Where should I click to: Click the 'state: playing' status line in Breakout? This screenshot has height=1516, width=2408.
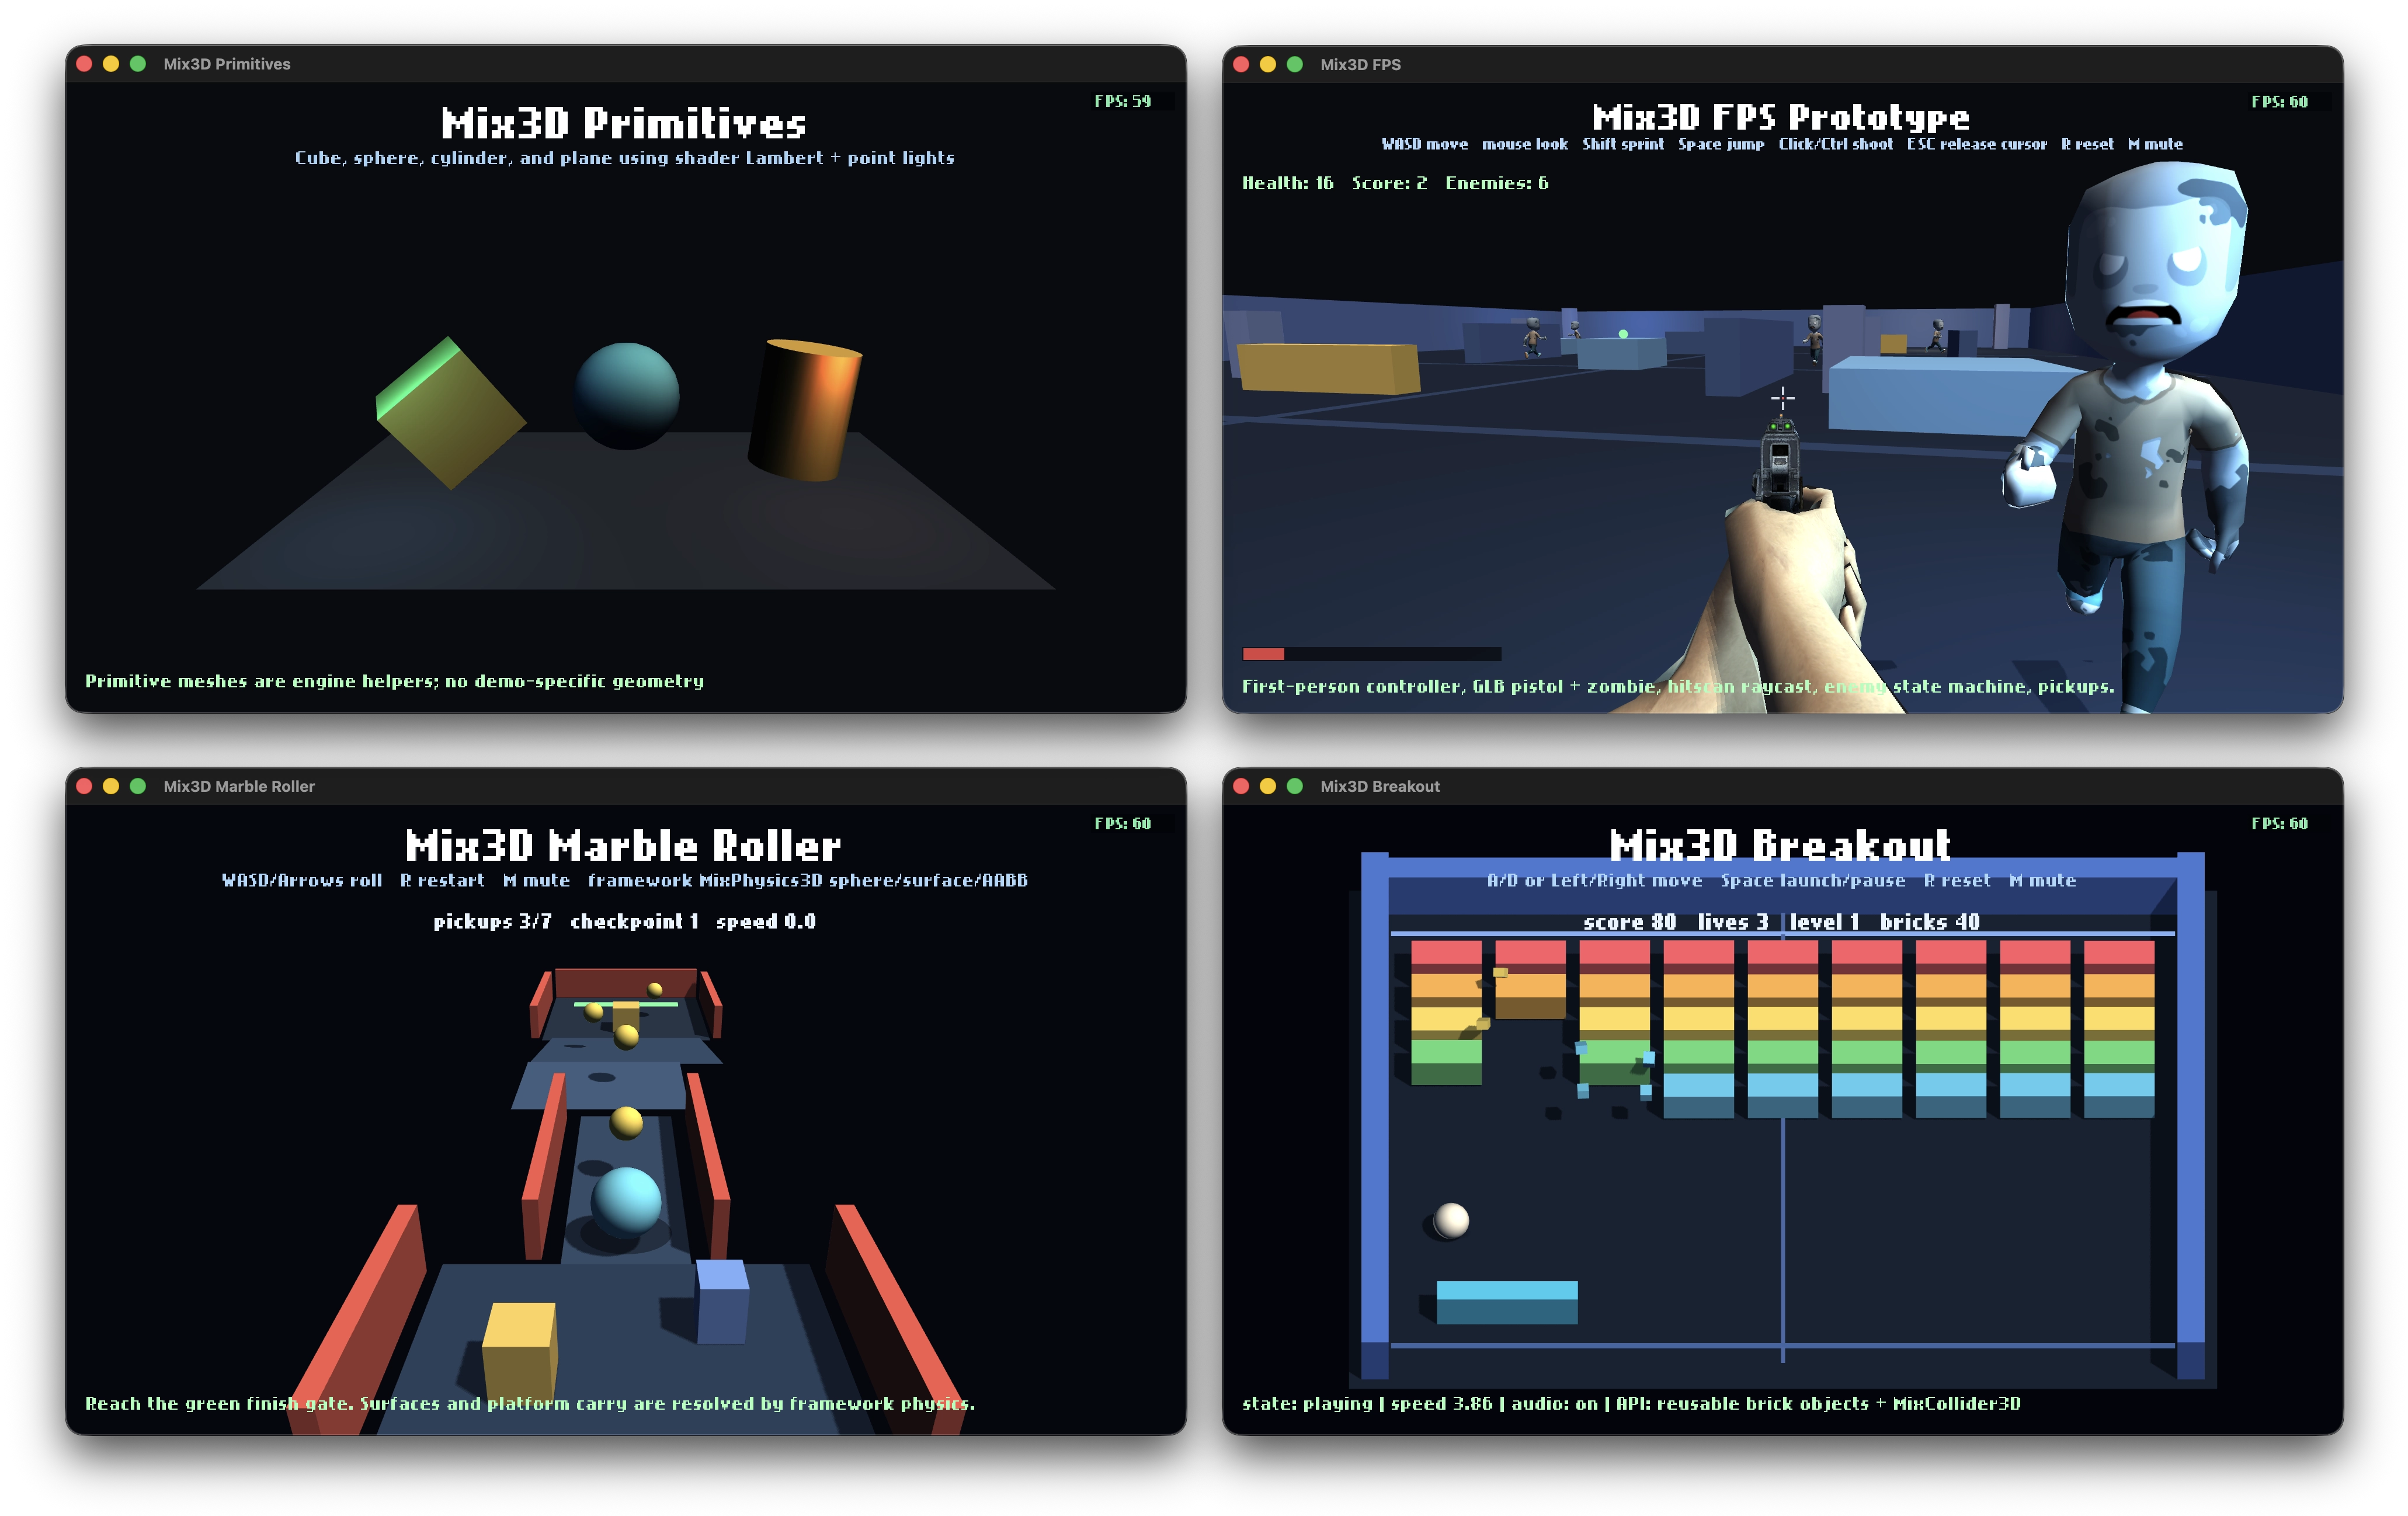click(1631, 1403)
